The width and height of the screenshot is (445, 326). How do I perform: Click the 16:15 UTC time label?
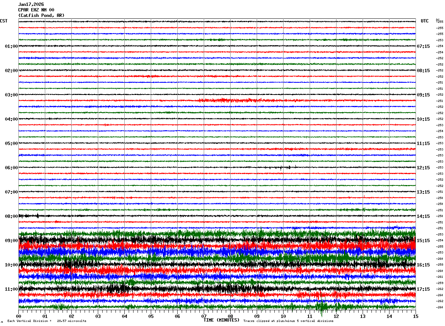423,265
